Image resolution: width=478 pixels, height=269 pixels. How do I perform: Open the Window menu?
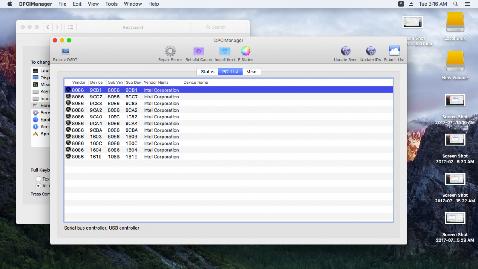[x=133, y=4]
